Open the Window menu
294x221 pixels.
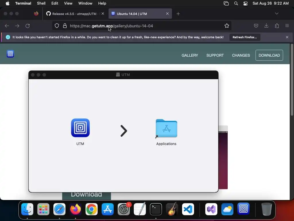point(85,3)
